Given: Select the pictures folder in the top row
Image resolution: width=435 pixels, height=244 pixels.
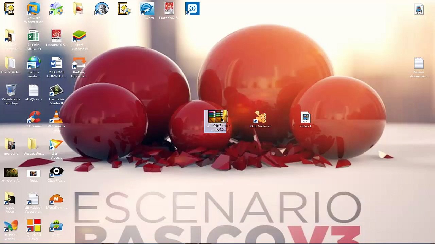Looking at the screenshot, I should tap(79, 8).
